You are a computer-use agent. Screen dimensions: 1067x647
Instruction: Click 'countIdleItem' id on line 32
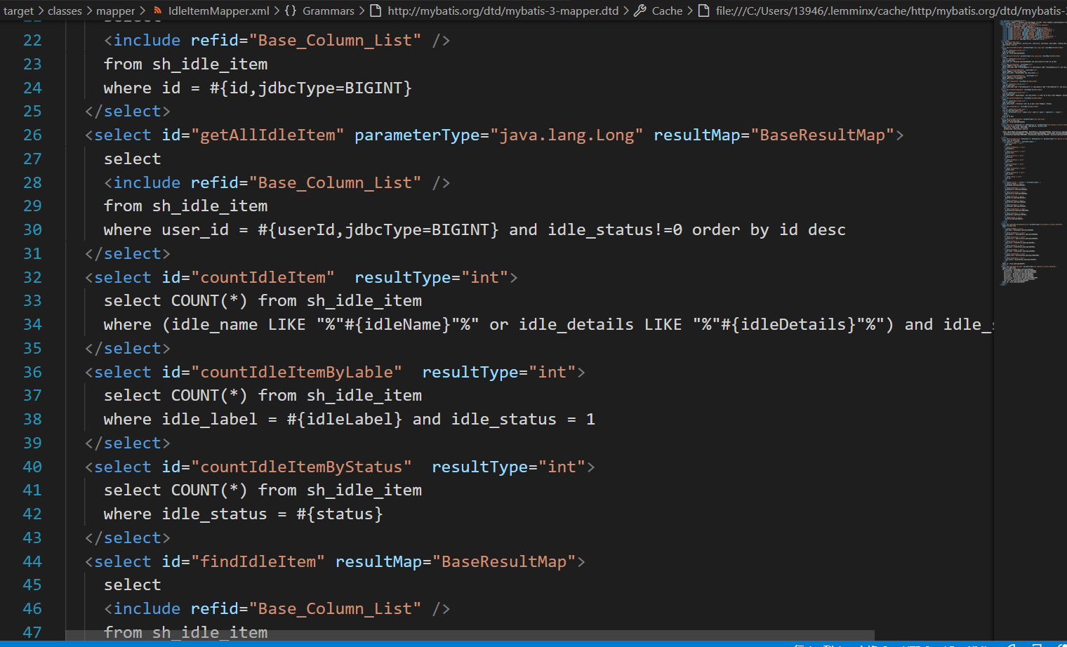pos(263,278)
